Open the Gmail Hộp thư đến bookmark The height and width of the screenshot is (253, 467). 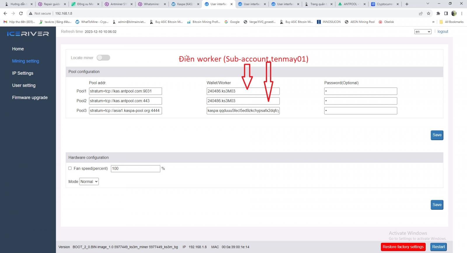coord(19,22)
